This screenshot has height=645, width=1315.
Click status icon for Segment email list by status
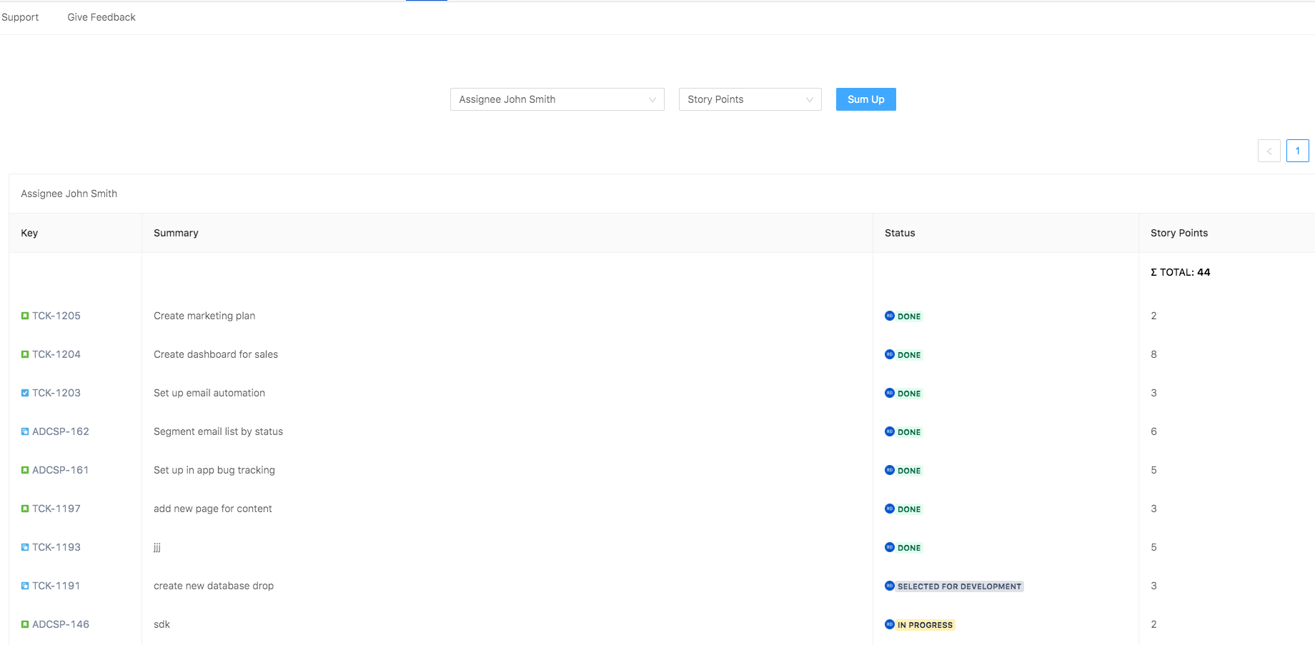[890, 431]
